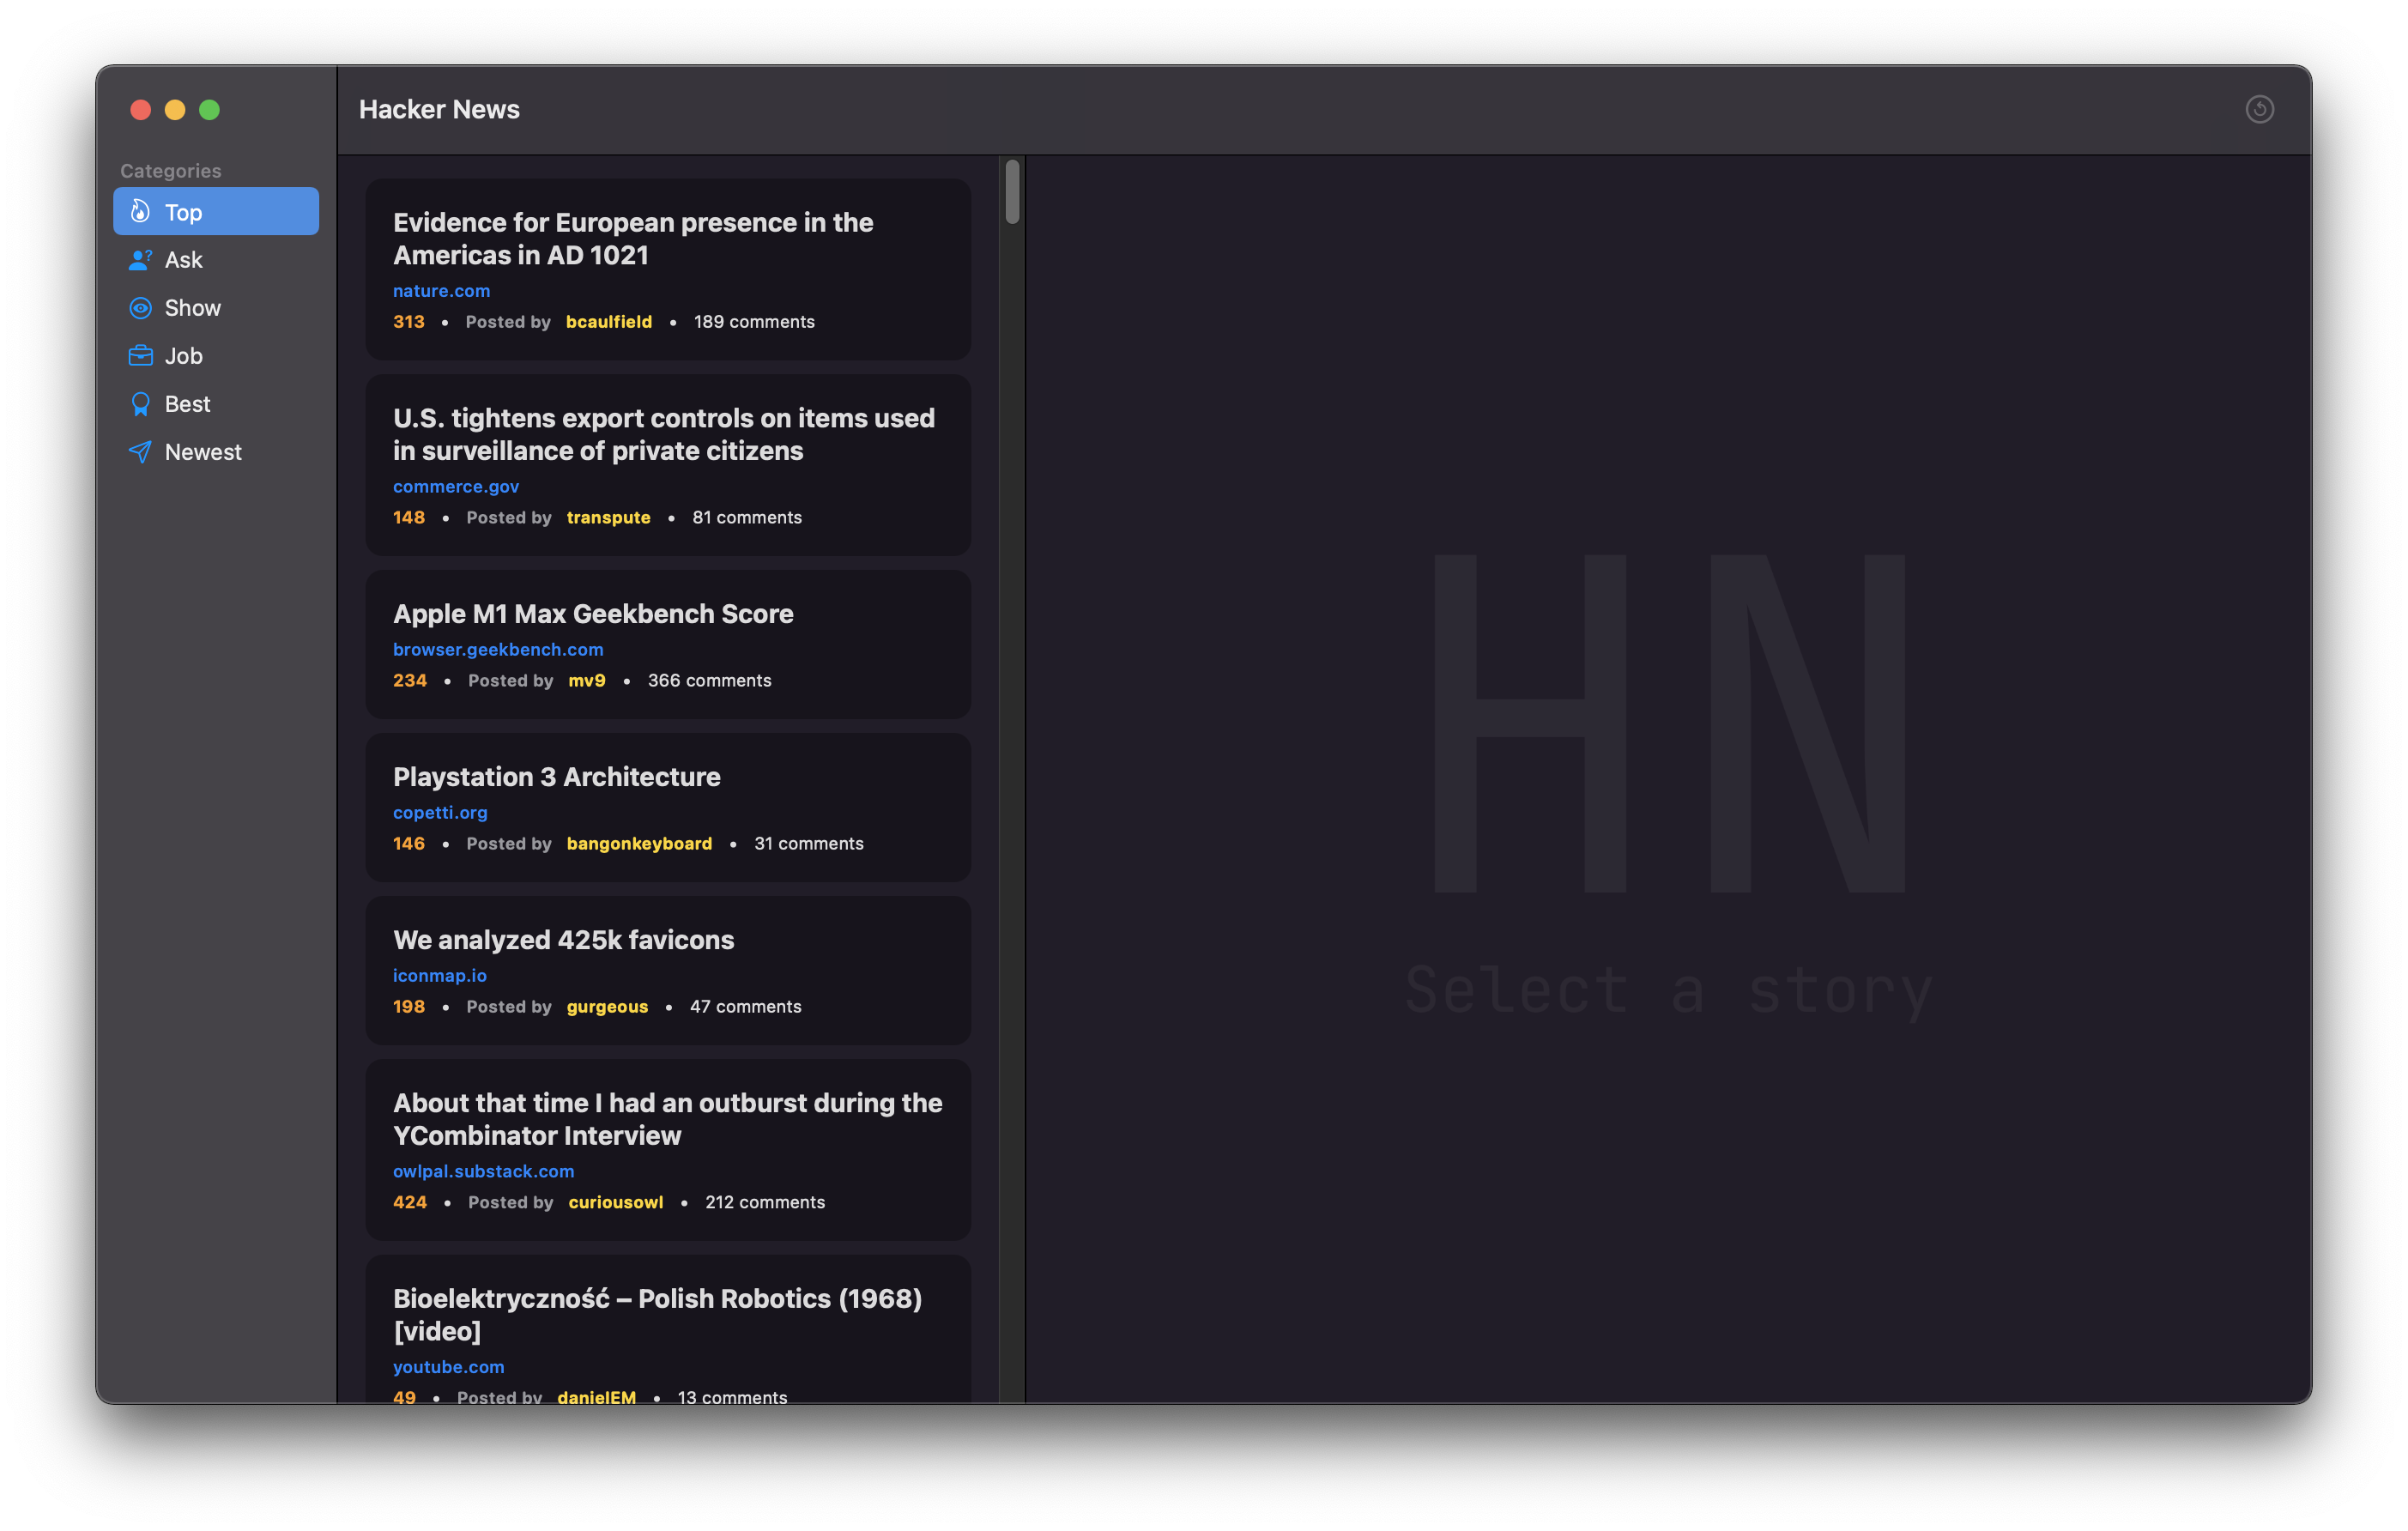Select the Best category icon

(x=139, y=402)
